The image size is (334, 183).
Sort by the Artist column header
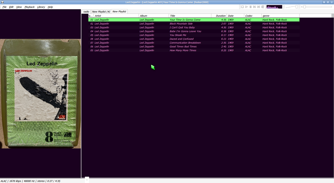tap(116, 16)
